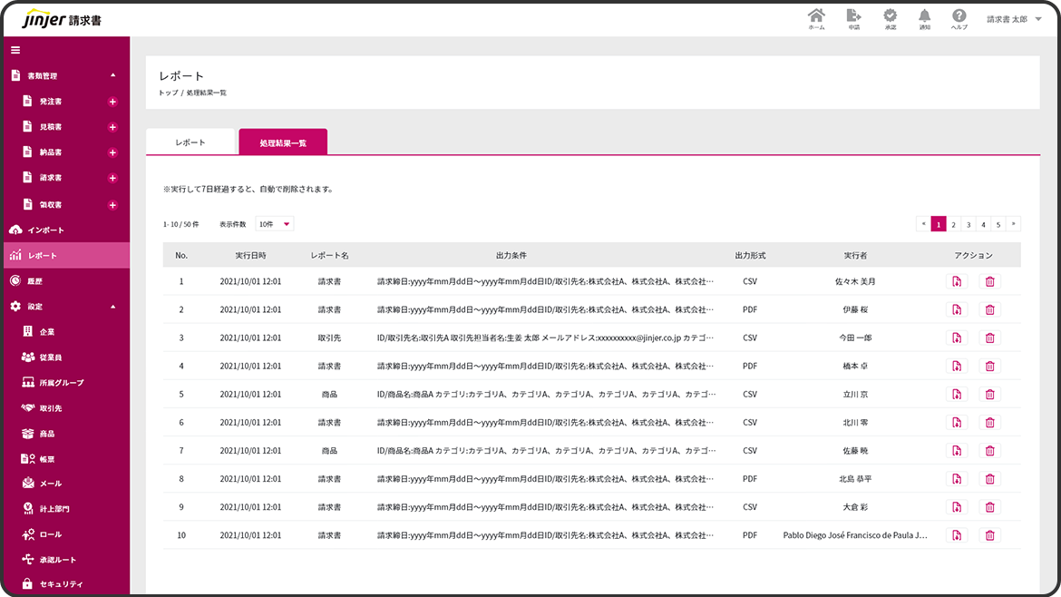This screenshot has width=1061, height=597.
Task: Toggle the hamburger menu in sidebar
Action: 15,50
